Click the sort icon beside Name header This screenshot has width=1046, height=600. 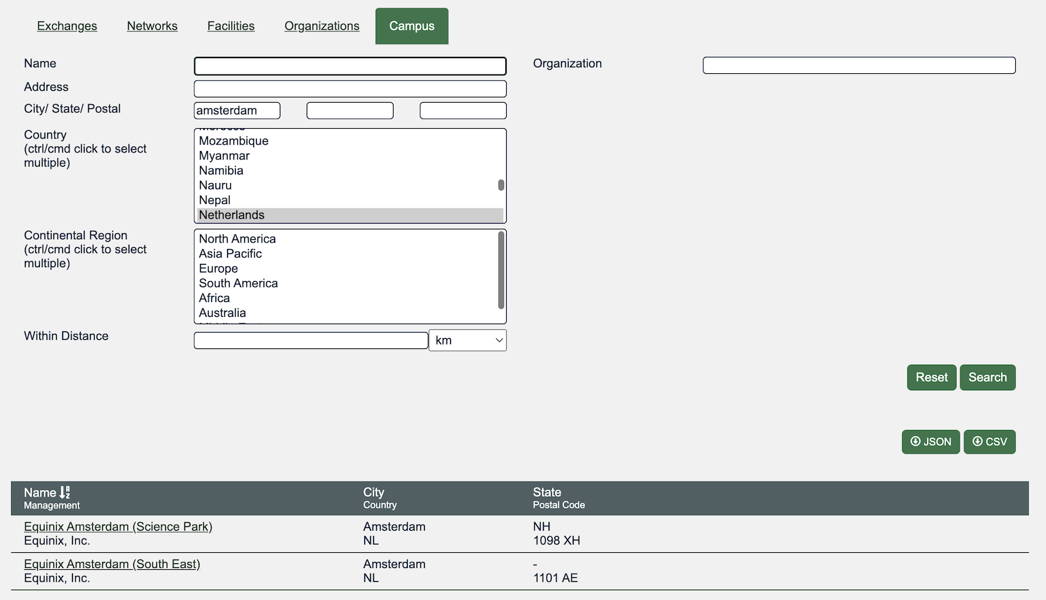65,493
